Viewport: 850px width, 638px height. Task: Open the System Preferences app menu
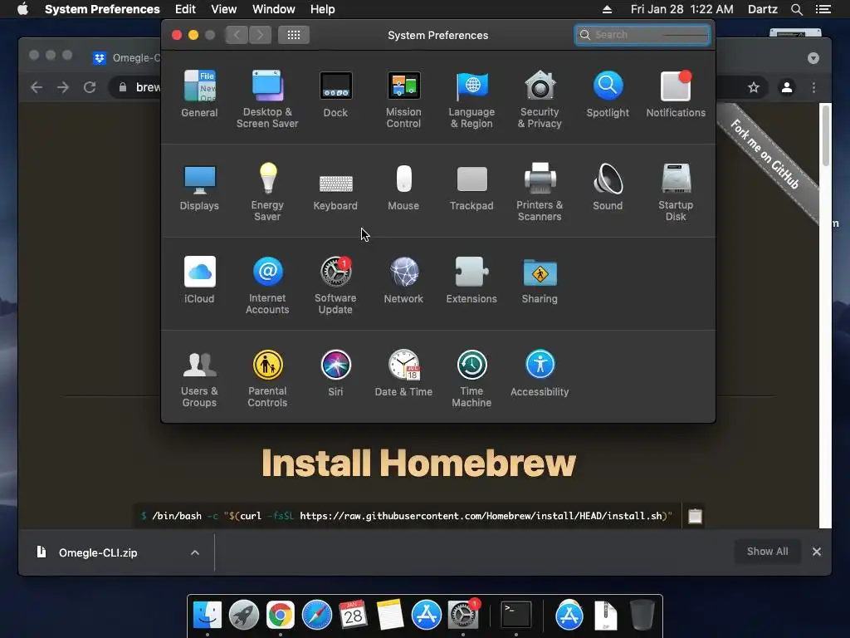click(x=102, y=9)
